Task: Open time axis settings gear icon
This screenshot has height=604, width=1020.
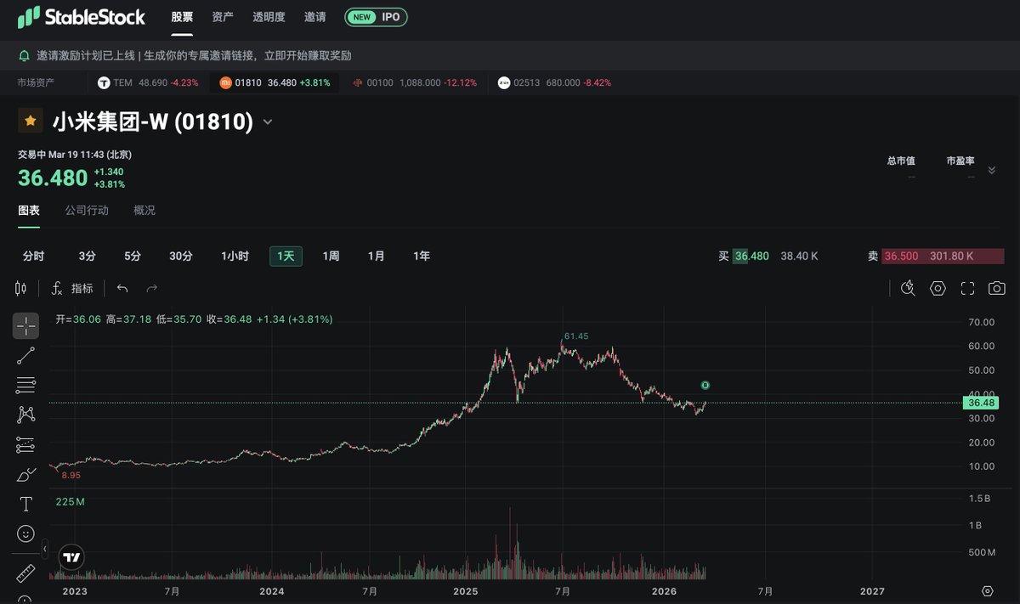Action: click(988, 591)
